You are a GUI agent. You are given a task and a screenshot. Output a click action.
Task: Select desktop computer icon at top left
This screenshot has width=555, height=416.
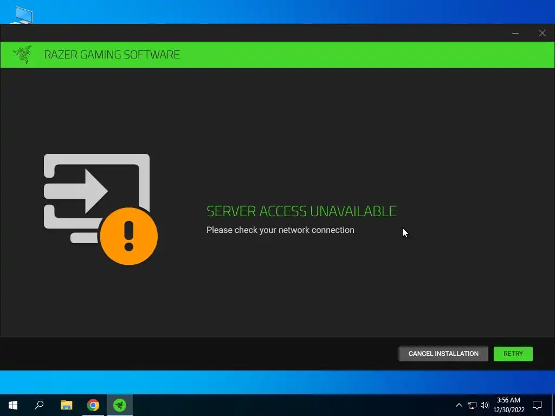[x=22, y=15]
